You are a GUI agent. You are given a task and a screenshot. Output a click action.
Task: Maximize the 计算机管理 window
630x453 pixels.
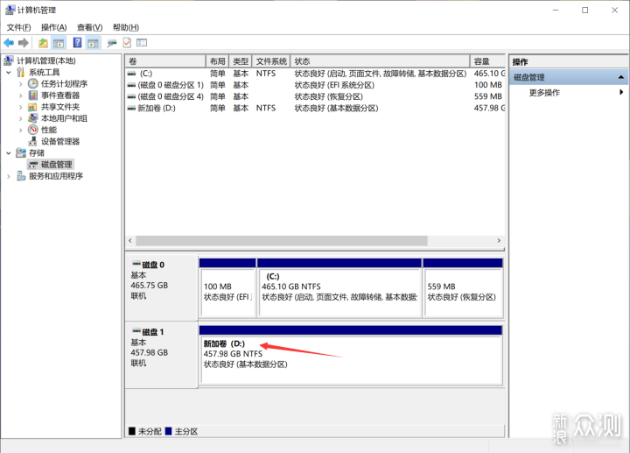tap(585, 11)
